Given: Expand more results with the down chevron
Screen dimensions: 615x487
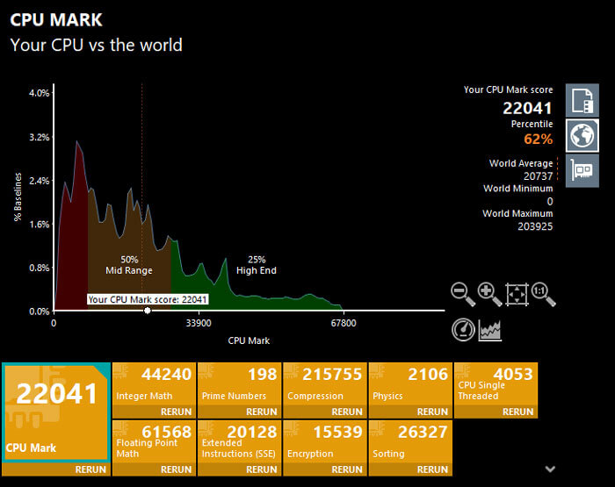Looking at the screenshot, I should coord(550,469).
